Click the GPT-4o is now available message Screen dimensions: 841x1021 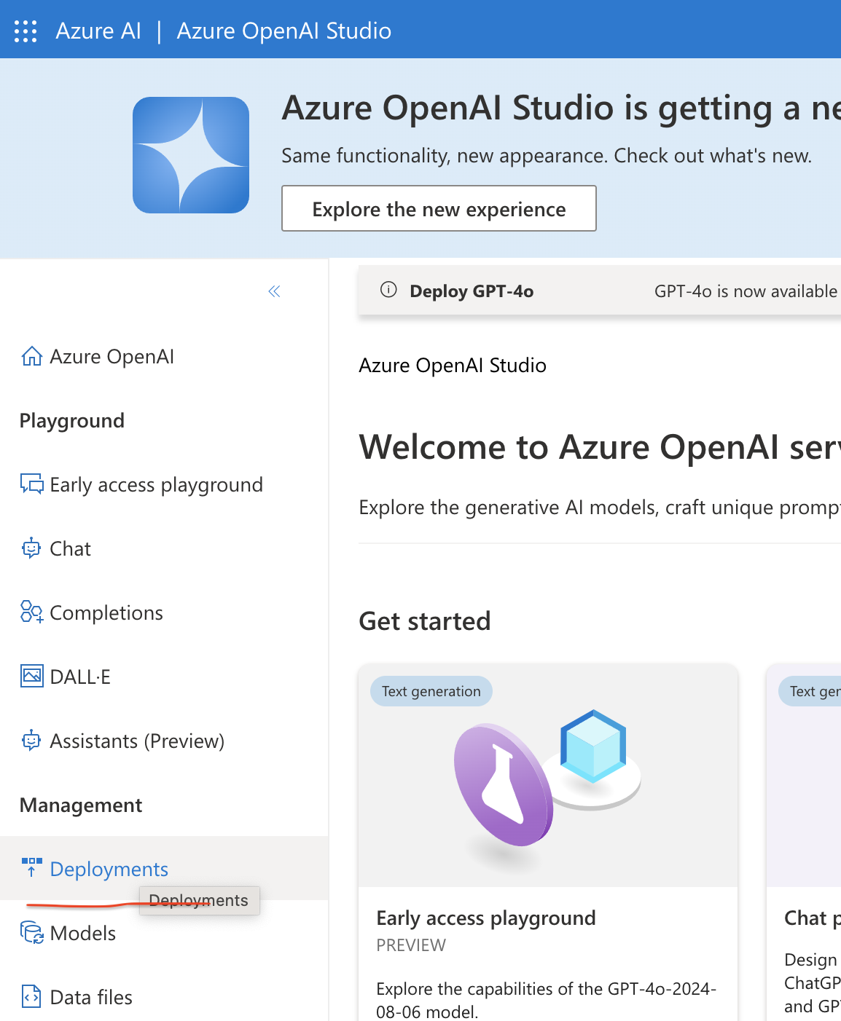click(x=746, y=291)
